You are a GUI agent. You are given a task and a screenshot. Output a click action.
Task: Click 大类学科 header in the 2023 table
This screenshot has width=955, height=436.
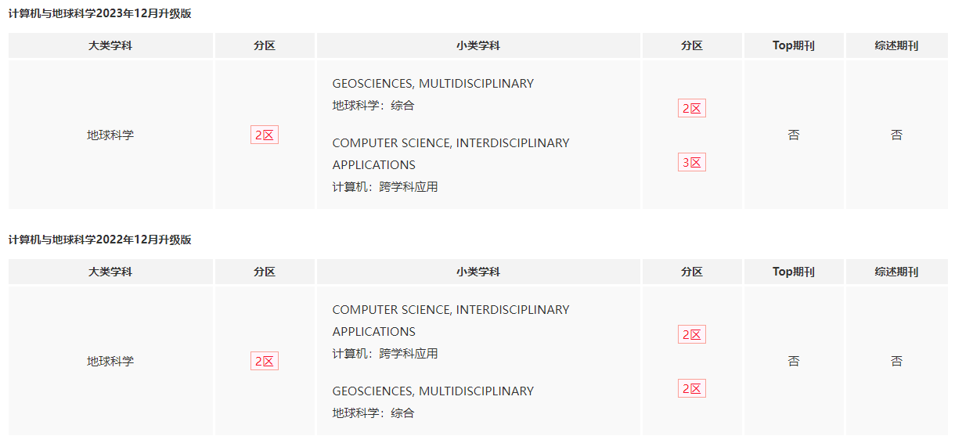coord(110,45)
